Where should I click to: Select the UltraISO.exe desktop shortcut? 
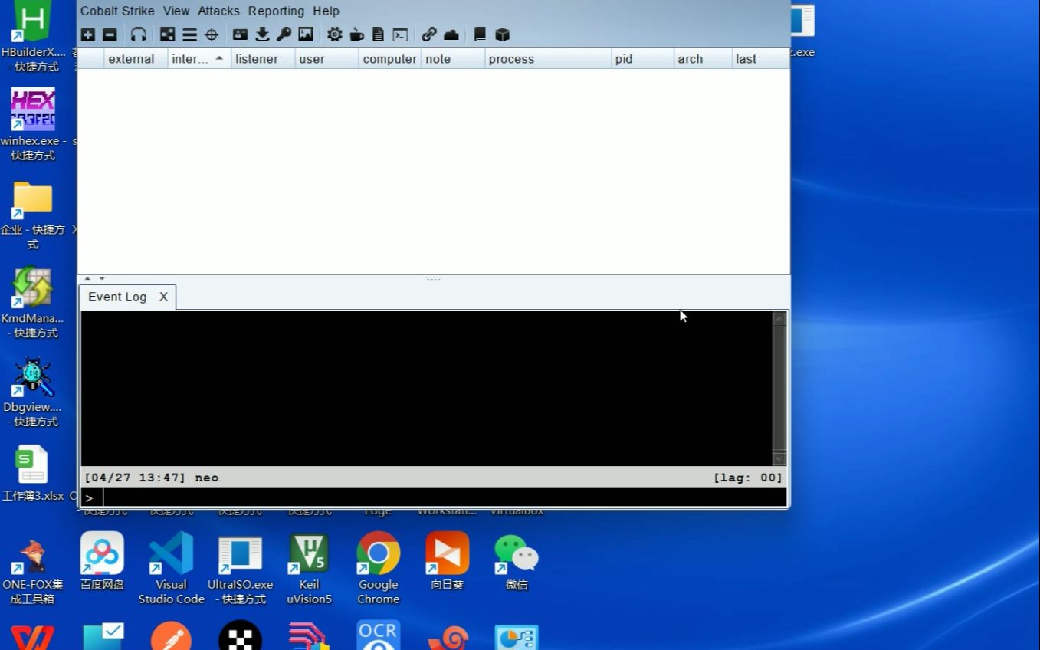tap(240, 569)
